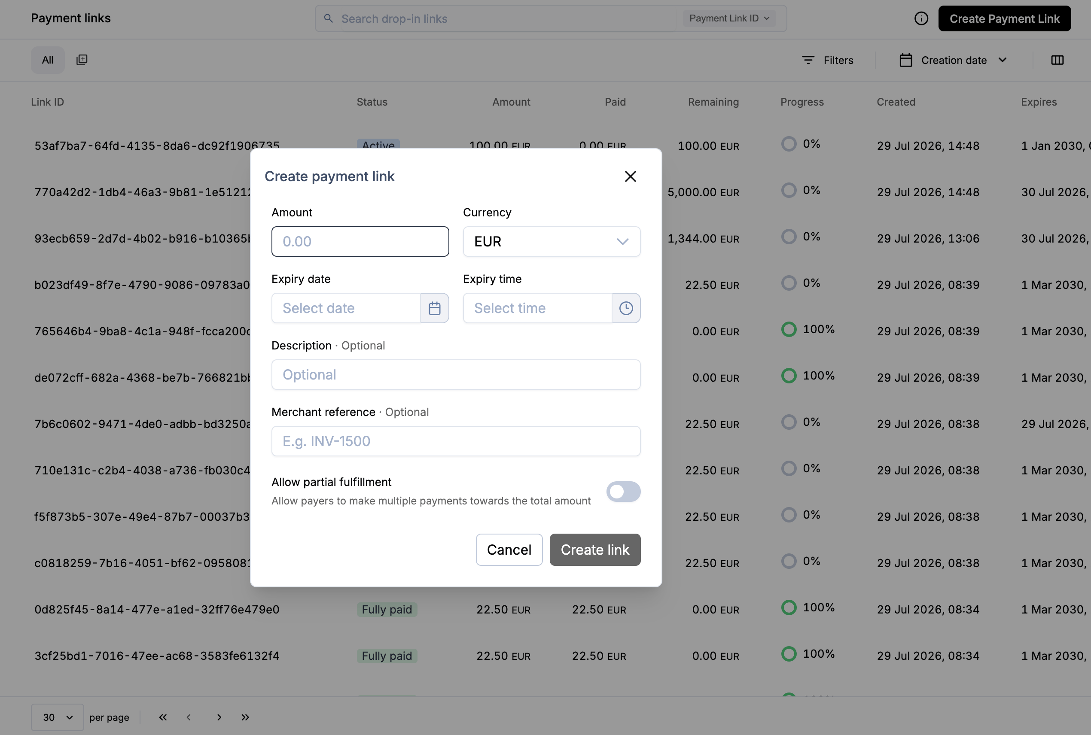Image resolution: width=1091 pixels, height=735 pixels.
Task: Click link ID starting 770a42d2-1db4
Action: click(x=142, y=192)
